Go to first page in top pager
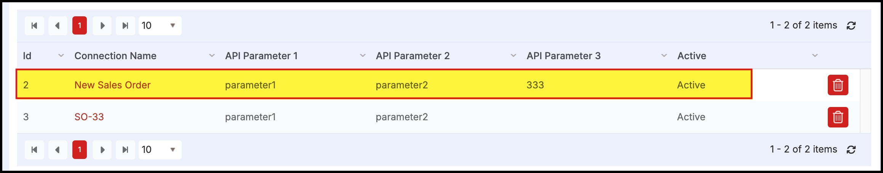Screen dimensions: 883x173 [x=34, y=25]
